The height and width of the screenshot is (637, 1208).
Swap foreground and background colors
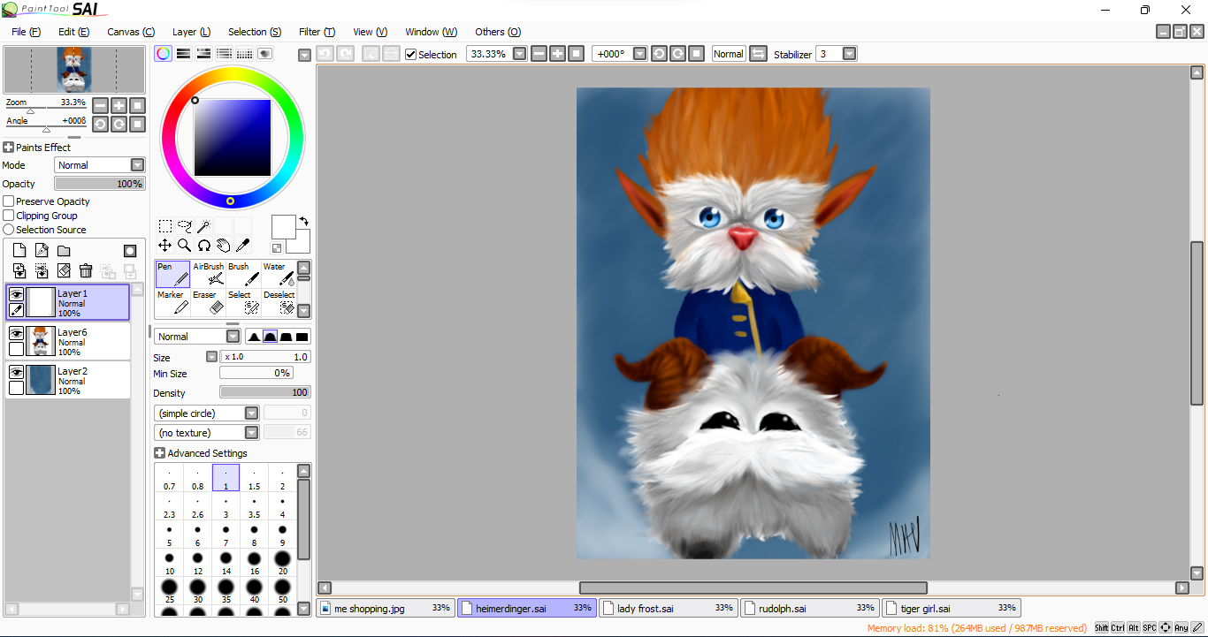click(304, 221)
